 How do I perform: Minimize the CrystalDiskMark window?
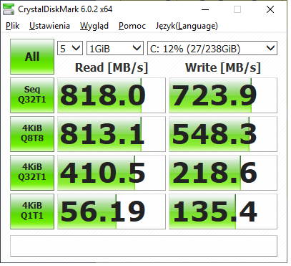click(x=205, y=9)
